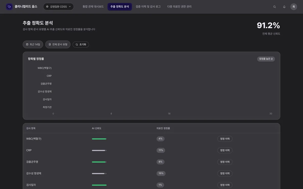Click the 항목별 정정률 chart title
303x189 pixels.
[36, 59]
